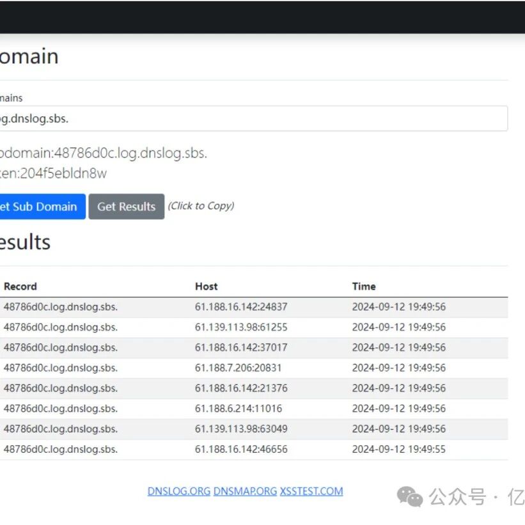Click the time 2024-09-12 19:49:55
The image size is (525, 525).
[399, 450]
